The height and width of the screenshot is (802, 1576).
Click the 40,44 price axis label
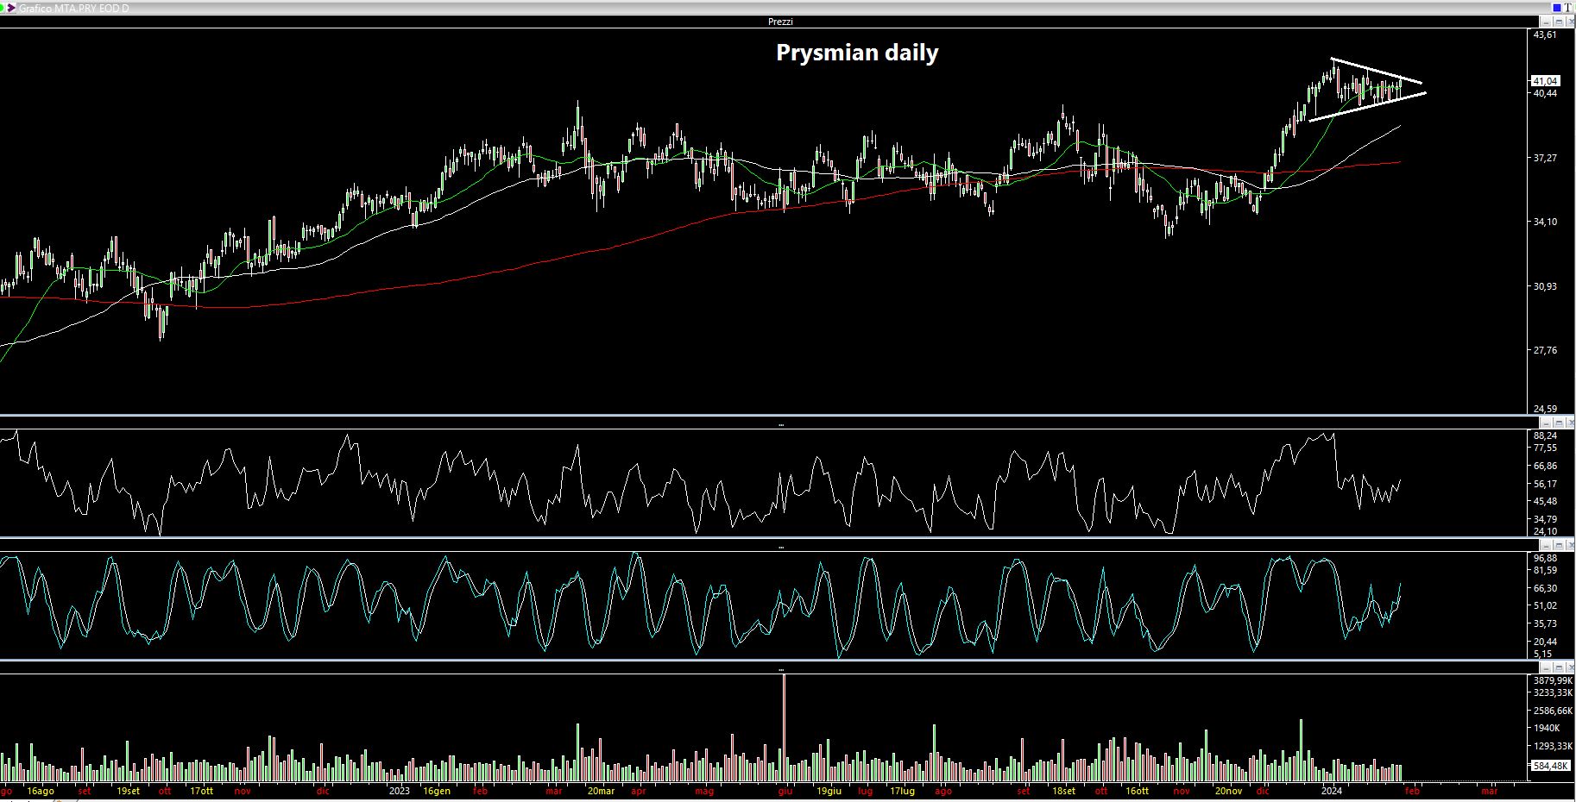pyautogui.click(x=1545, y=93)
